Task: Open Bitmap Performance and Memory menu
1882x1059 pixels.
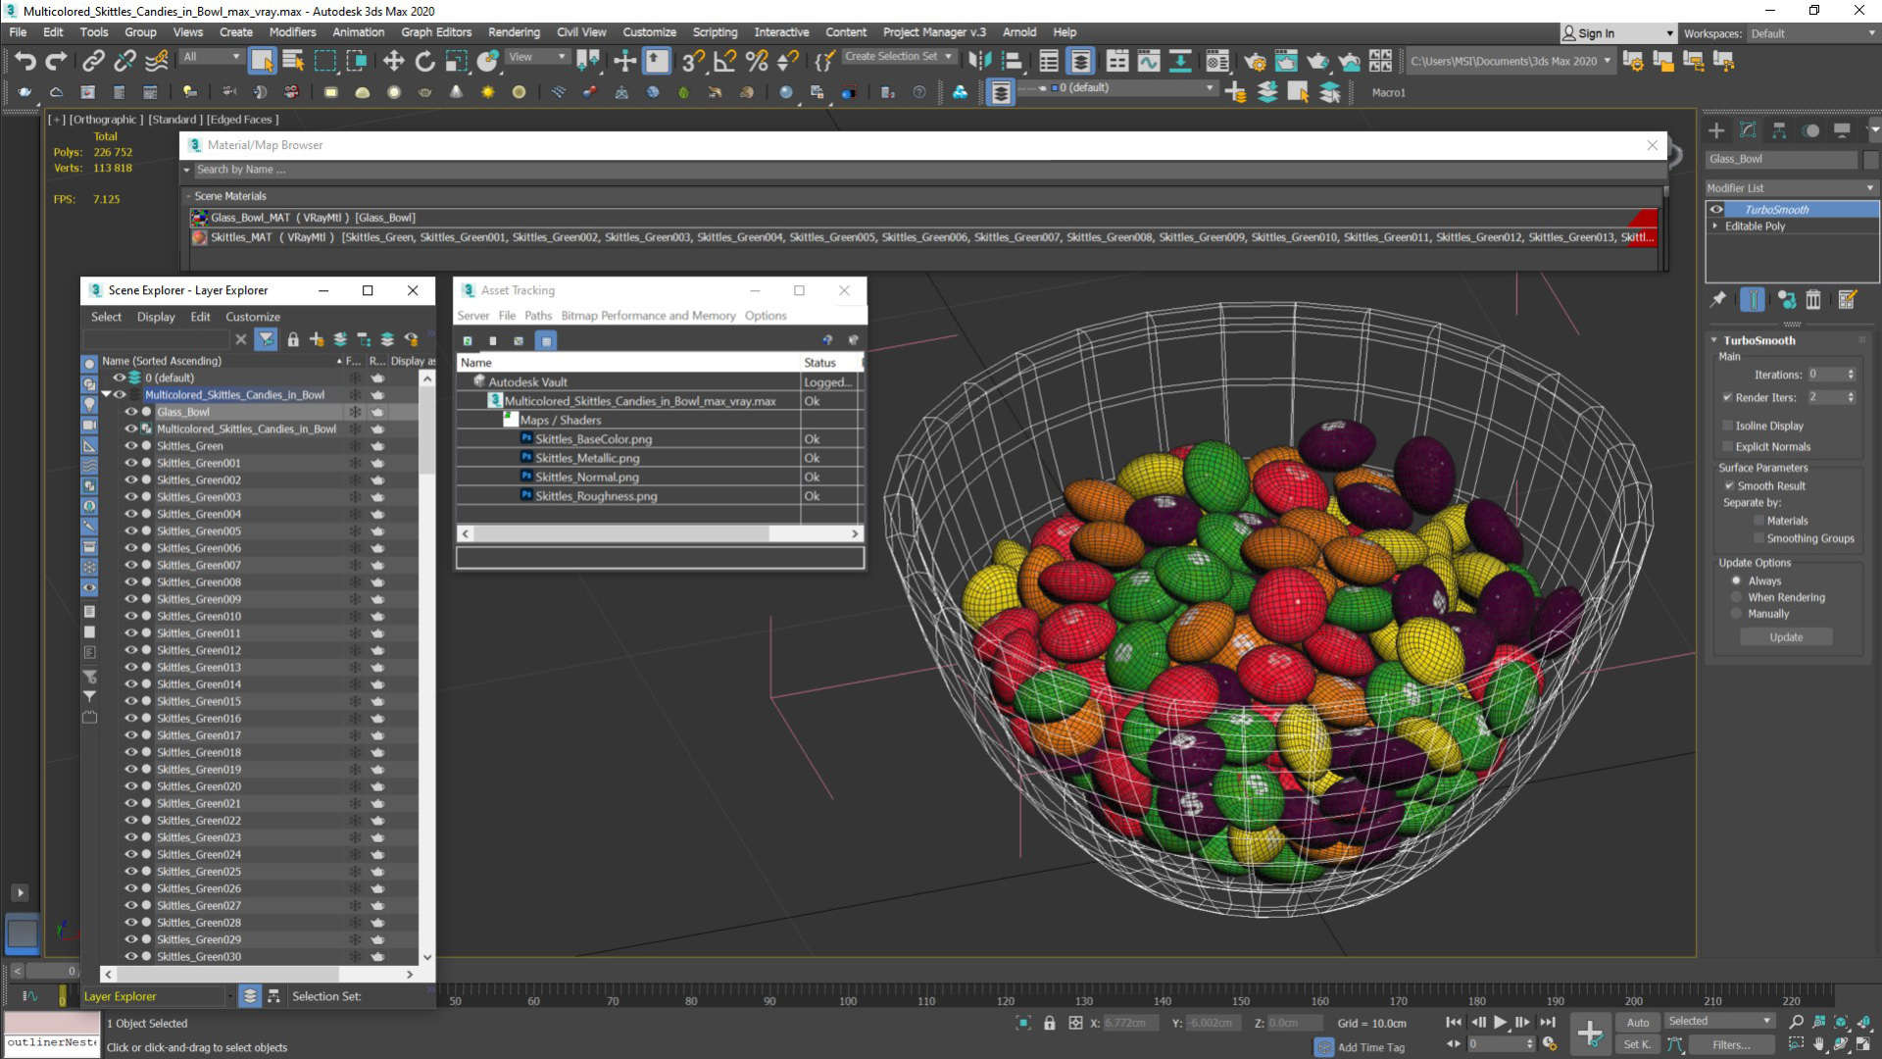Action: pyautogui.click(x=648, y=316)
